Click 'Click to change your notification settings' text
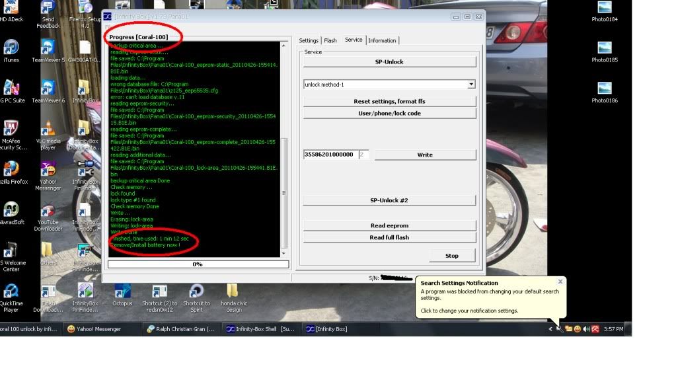Screen dimensions: 676x380 (469, 311)
